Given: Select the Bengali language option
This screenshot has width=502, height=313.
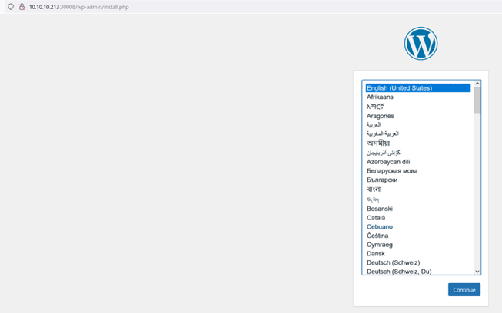Looking at the screenshot, I should click(418, 189).
